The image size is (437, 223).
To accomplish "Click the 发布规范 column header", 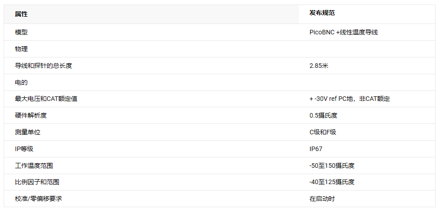I will click(322, 13).
